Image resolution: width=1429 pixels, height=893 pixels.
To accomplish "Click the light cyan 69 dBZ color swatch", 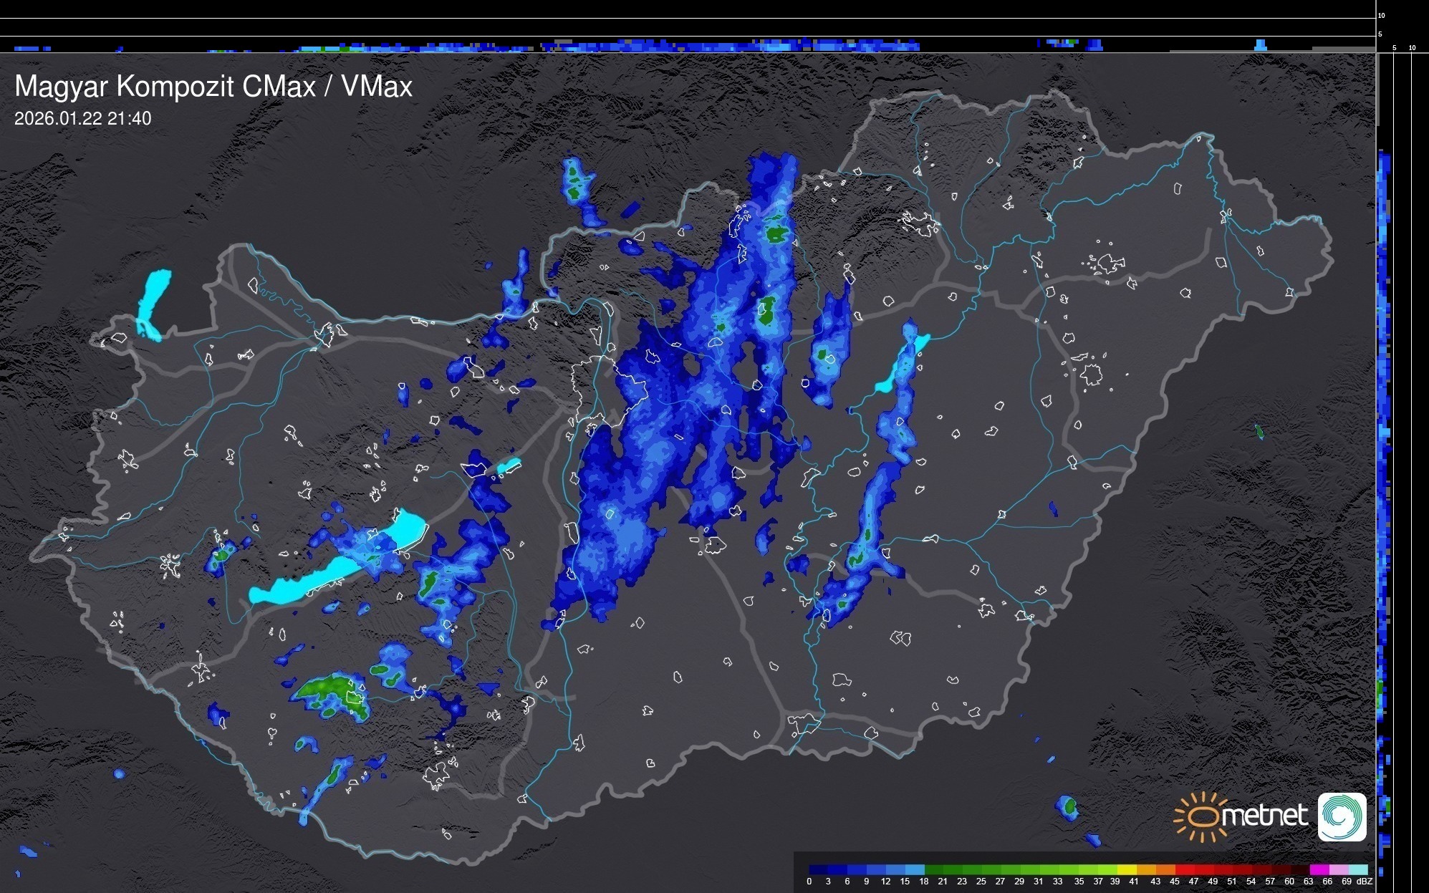I will tap(1359, 869).
